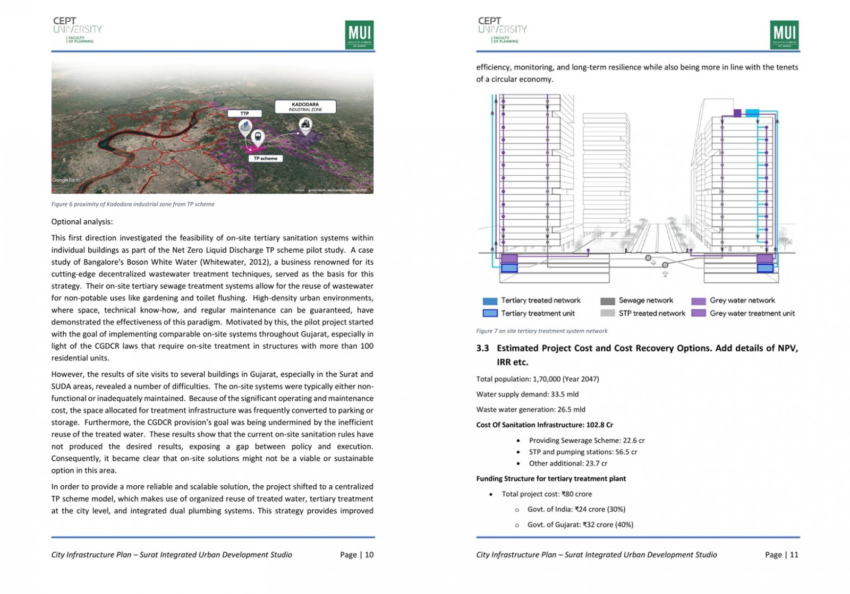
Task: Click the page 10 footer document title
Action: [172, 555]
